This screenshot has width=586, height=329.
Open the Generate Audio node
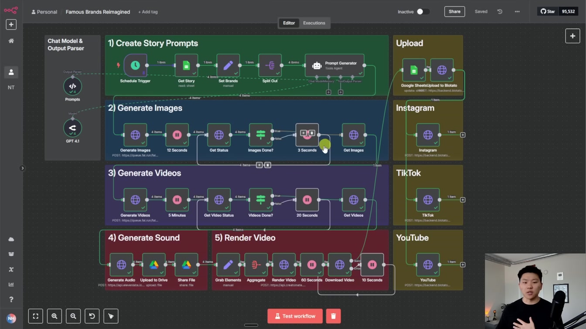(x=121, y=265)
